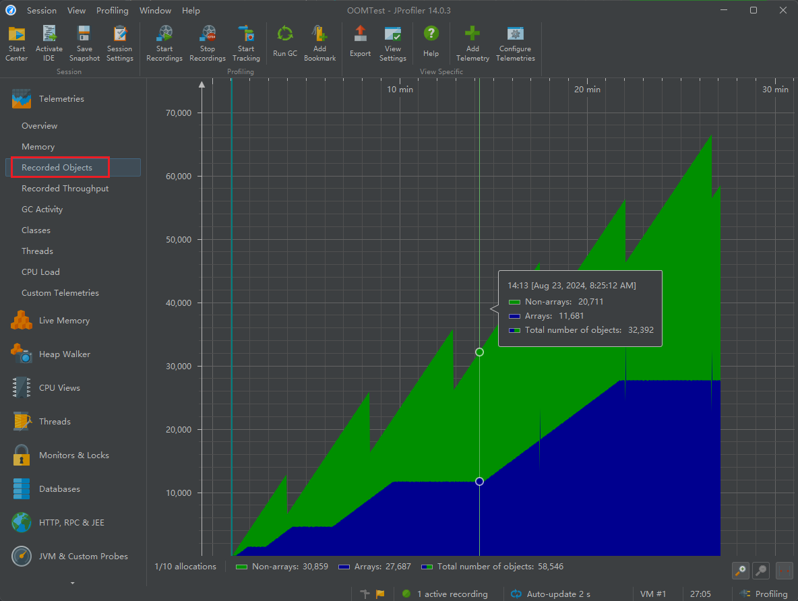Select Custom Telemetries item
798x601 pixels.
click(x=73, y=292)
